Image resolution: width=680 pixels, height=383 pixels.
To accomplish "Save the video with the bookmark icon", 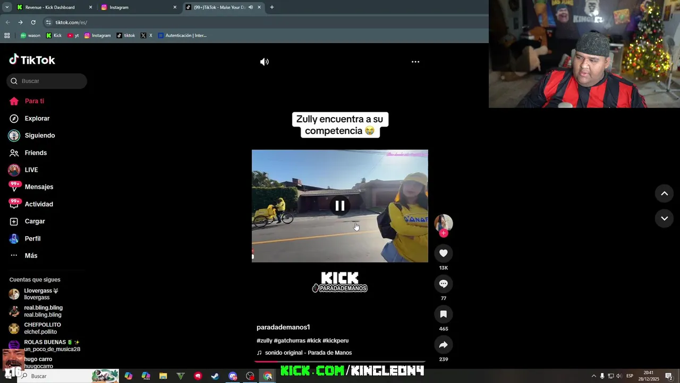I will [x=444, y=314].
